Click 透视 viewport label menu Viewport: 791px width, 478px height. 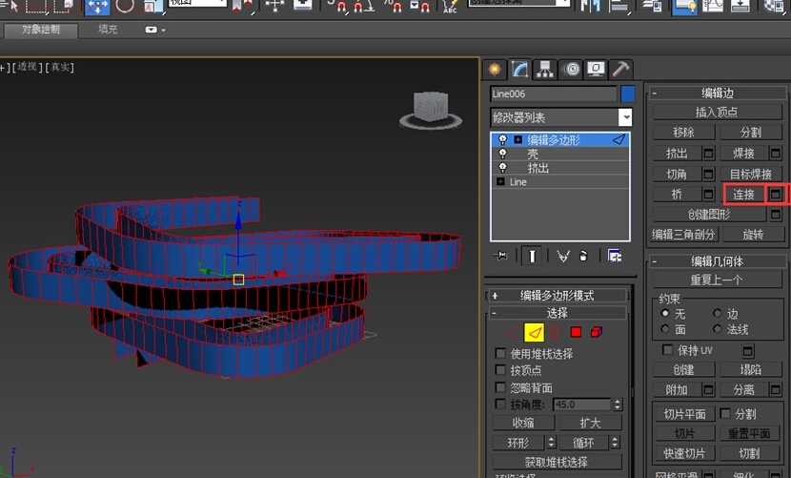point(28,67)
